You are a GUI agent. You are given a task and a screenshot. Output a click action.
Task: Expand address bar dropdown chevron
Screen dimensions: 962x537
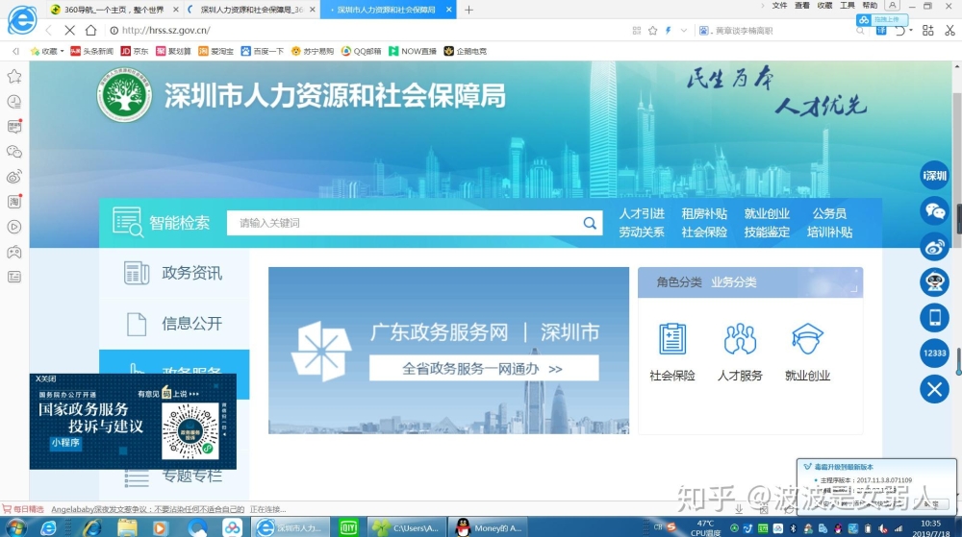(683, 30)
